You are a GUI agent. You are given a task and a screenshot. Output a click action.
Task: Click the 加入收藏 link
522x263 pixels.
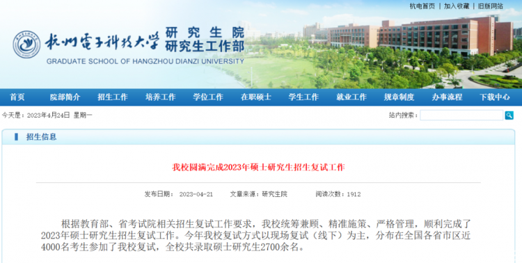457,6
